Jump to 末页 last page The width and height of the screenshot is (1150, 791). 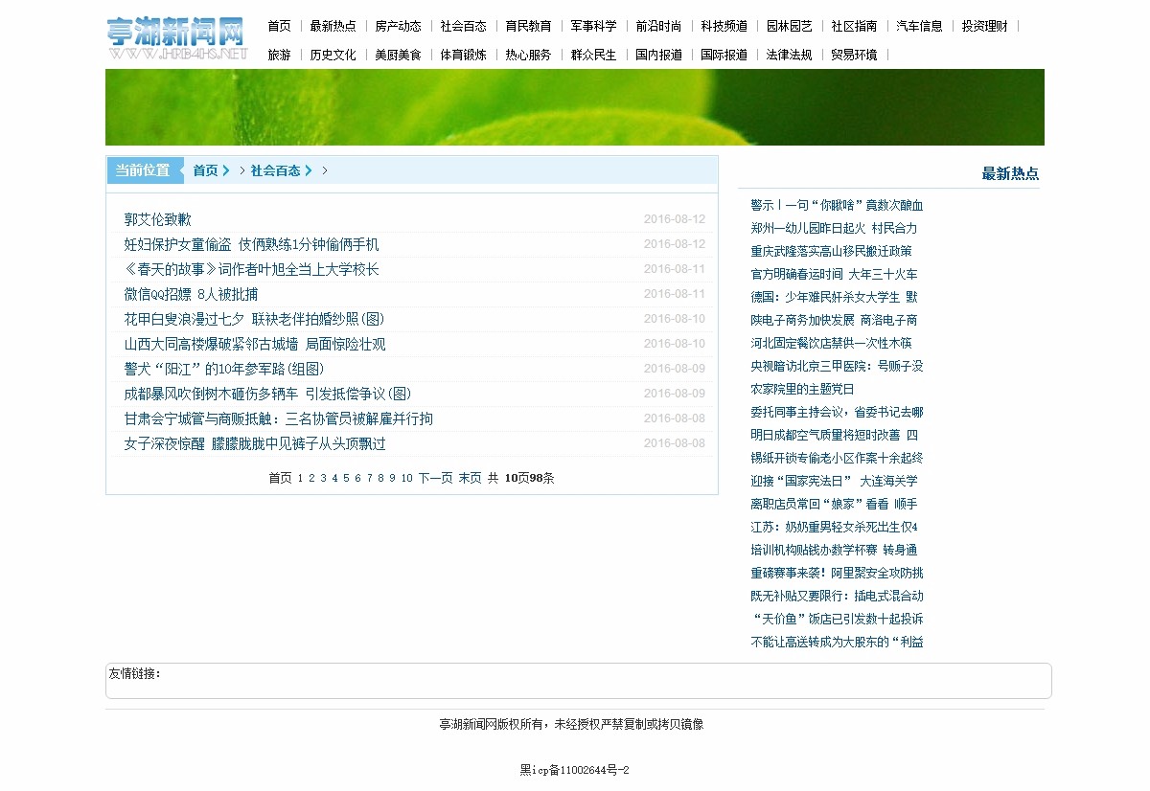tap(470, 478)
